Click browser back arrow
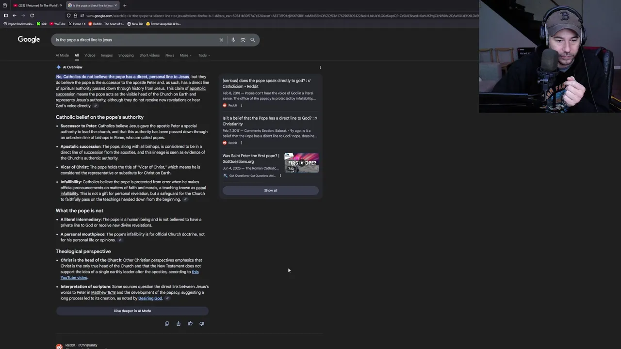 pos(14,16)
